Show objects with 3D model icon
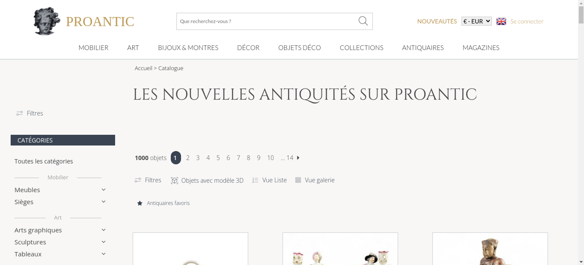The image size is (584, 265). pyautogui.click(x=174, y=180)
